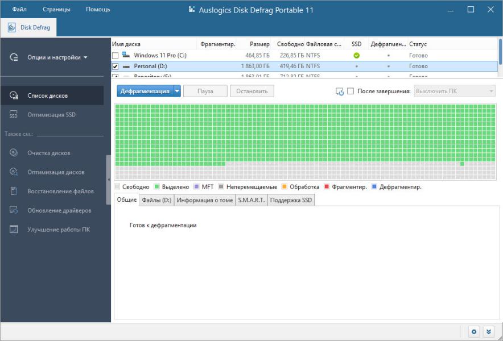Viewport: 503px width, 341px height.
Task: Click the Driver update icon
Action: 14,210
